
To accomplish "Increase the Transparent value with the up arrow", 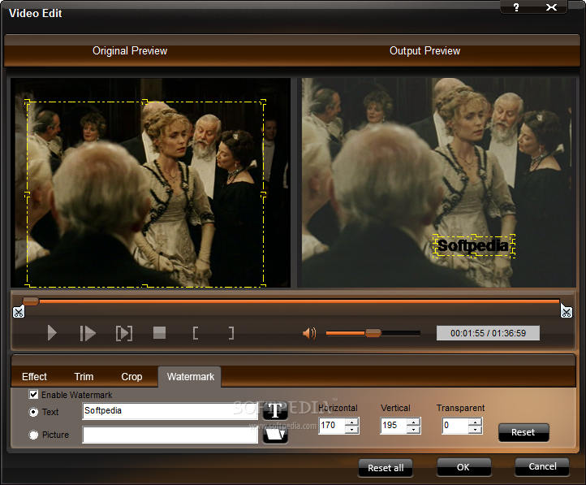I will (475, 422).
